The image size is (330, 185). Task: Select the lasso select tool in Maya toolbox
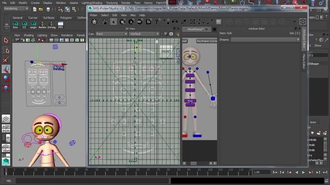click(6, 50)
